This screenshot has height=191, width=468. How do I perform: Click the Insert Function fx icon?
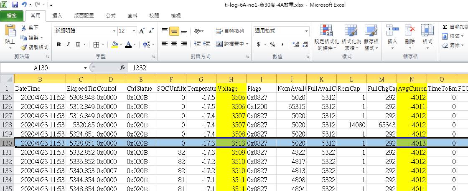click(x=122, y=68)
